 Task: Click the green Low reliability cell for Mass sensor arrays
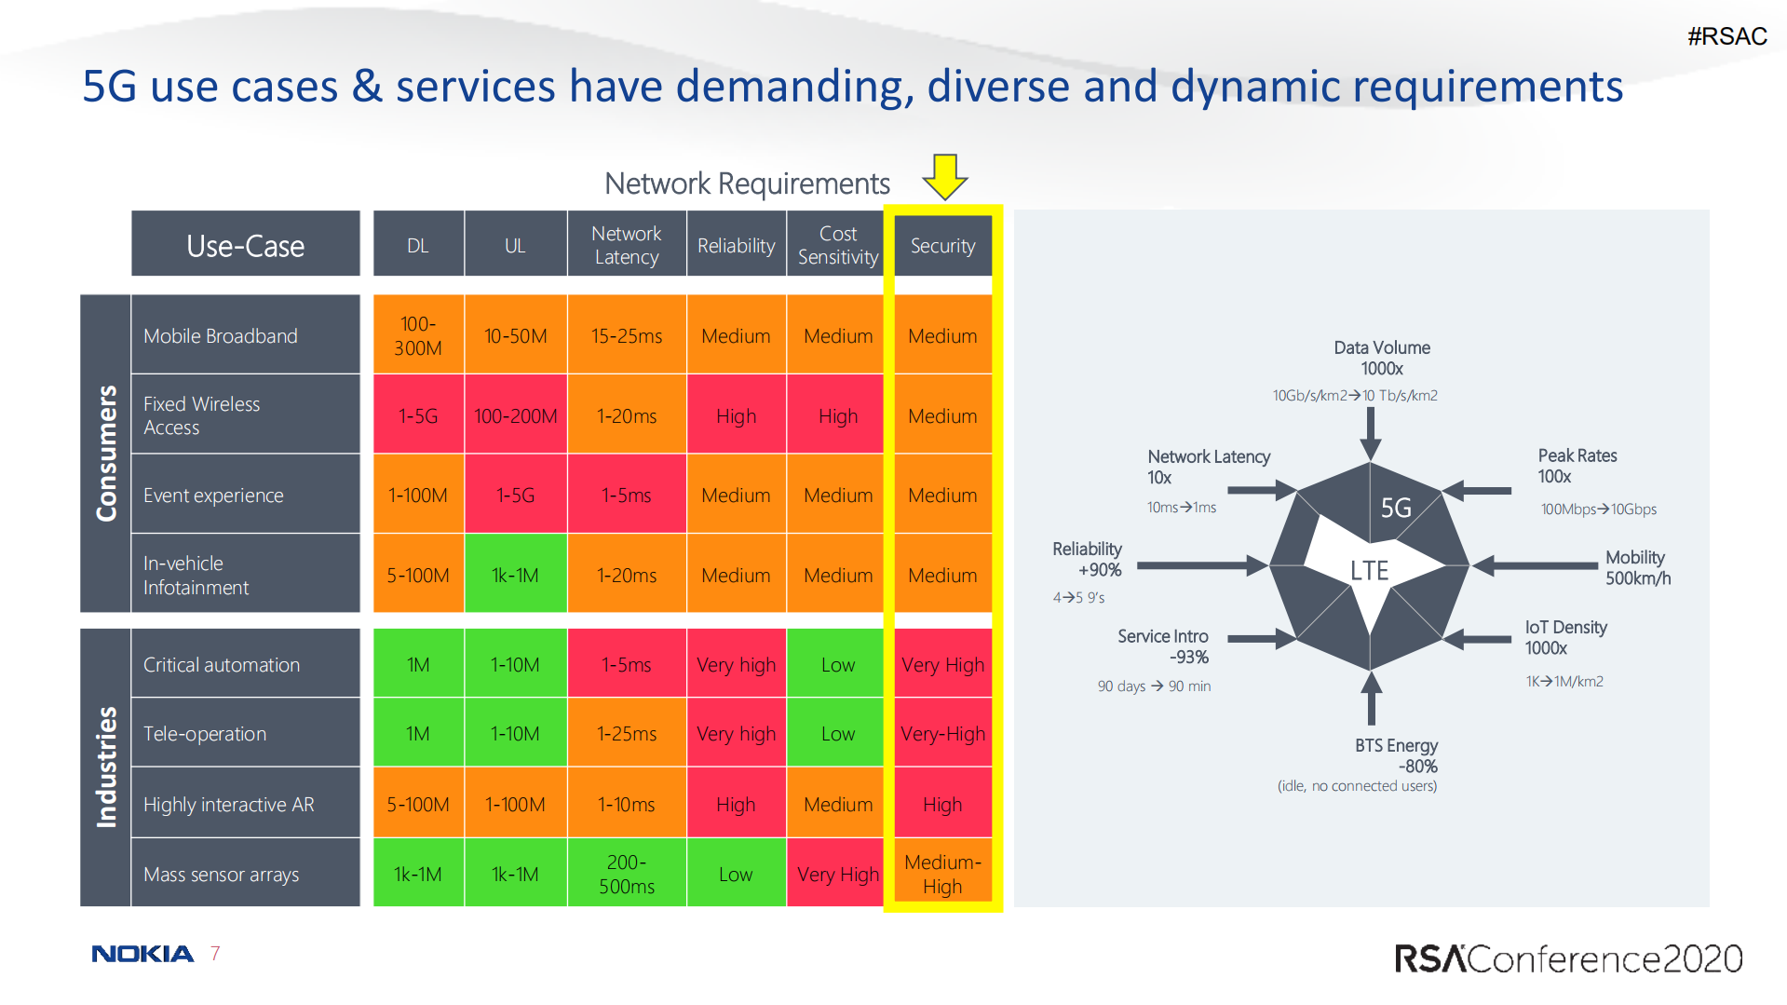click(x=736, y=874)
